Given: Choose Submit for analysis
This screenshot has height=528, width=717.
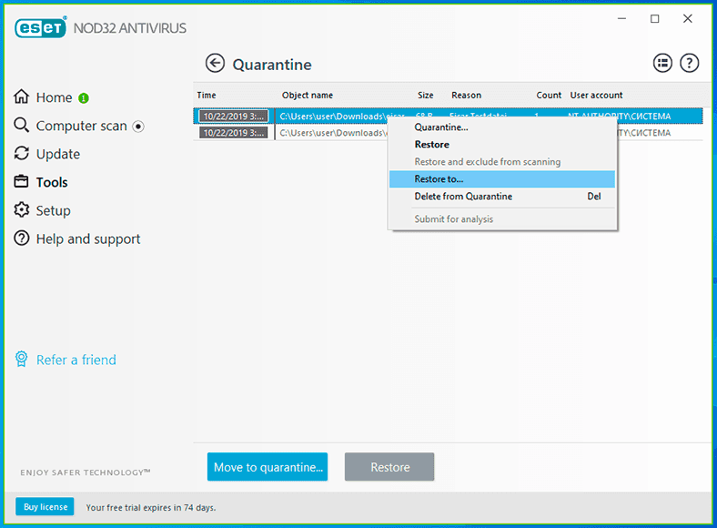Looking at the screenshot, I should 502,219.
